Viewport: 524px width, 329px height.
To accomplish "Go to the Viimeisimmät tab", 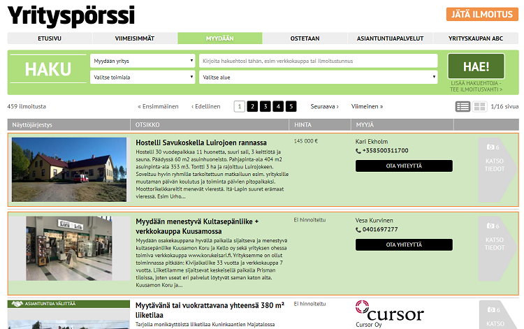I will (135, 38).
